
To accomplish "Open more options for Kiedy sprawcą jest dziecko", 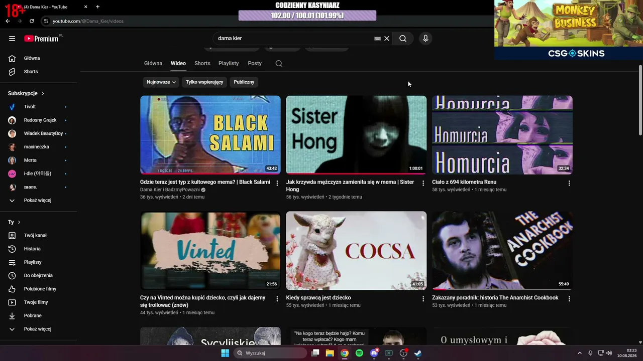I will [x=423, y=299].
